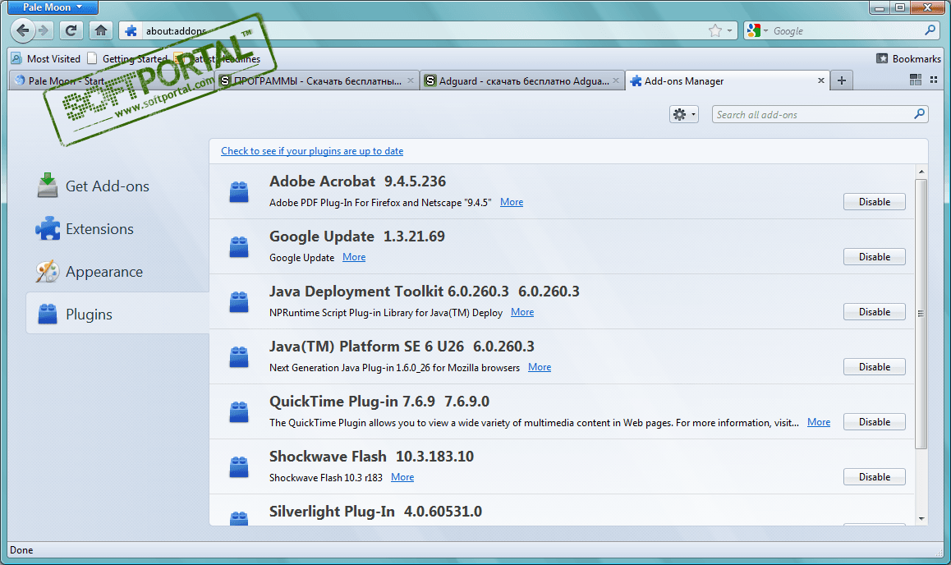Disable the QuickTime Plug-in
Image resolution: width=951 pixels, height=565 pixels.
874,422
